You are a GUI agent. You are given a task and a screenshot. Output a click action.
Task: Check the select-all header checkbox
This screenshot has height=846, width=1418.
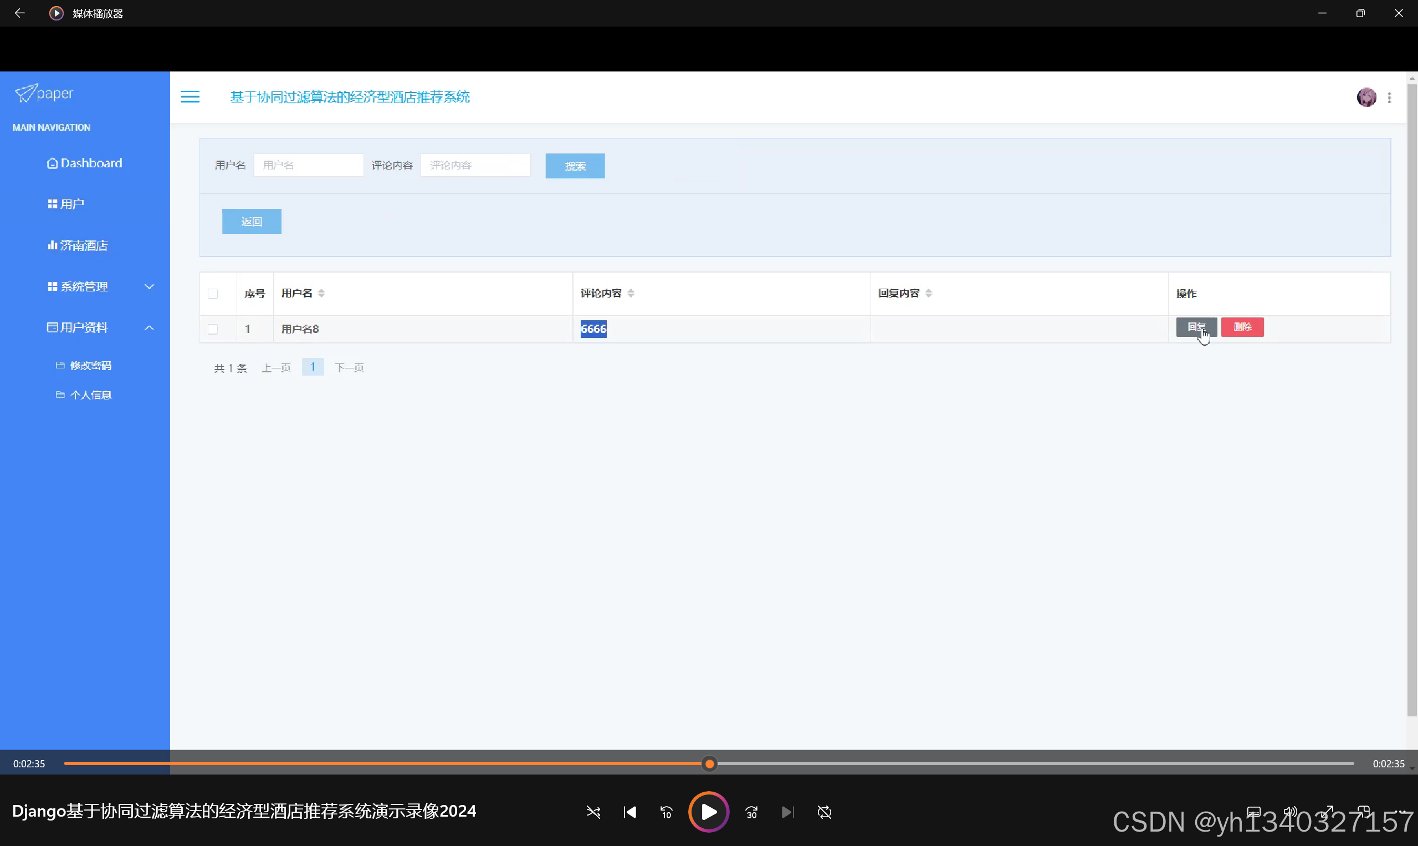[x=213, y=294]
